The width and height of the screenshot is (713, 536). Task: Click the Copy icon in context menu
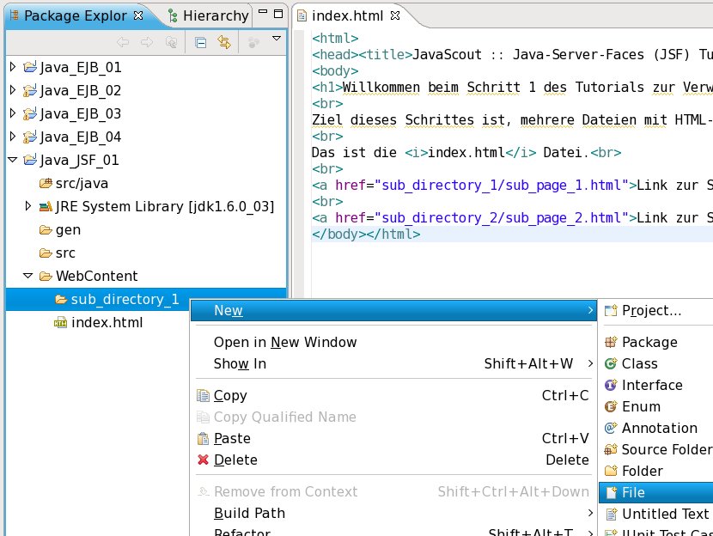coord(204,396)
